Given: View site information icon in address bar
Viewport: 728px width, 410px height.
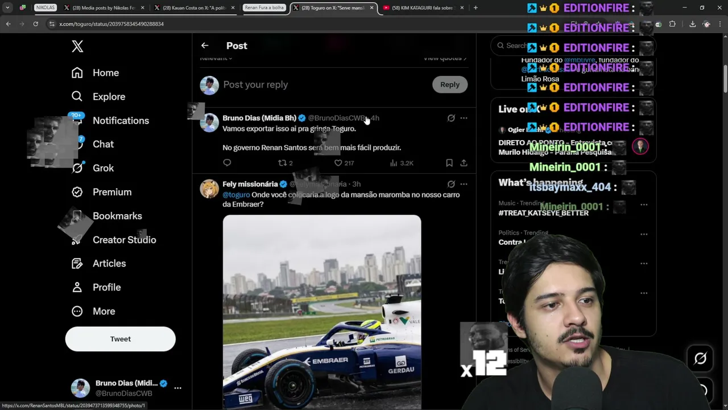Looking at the screenshot, I should [x=52, y=24].
